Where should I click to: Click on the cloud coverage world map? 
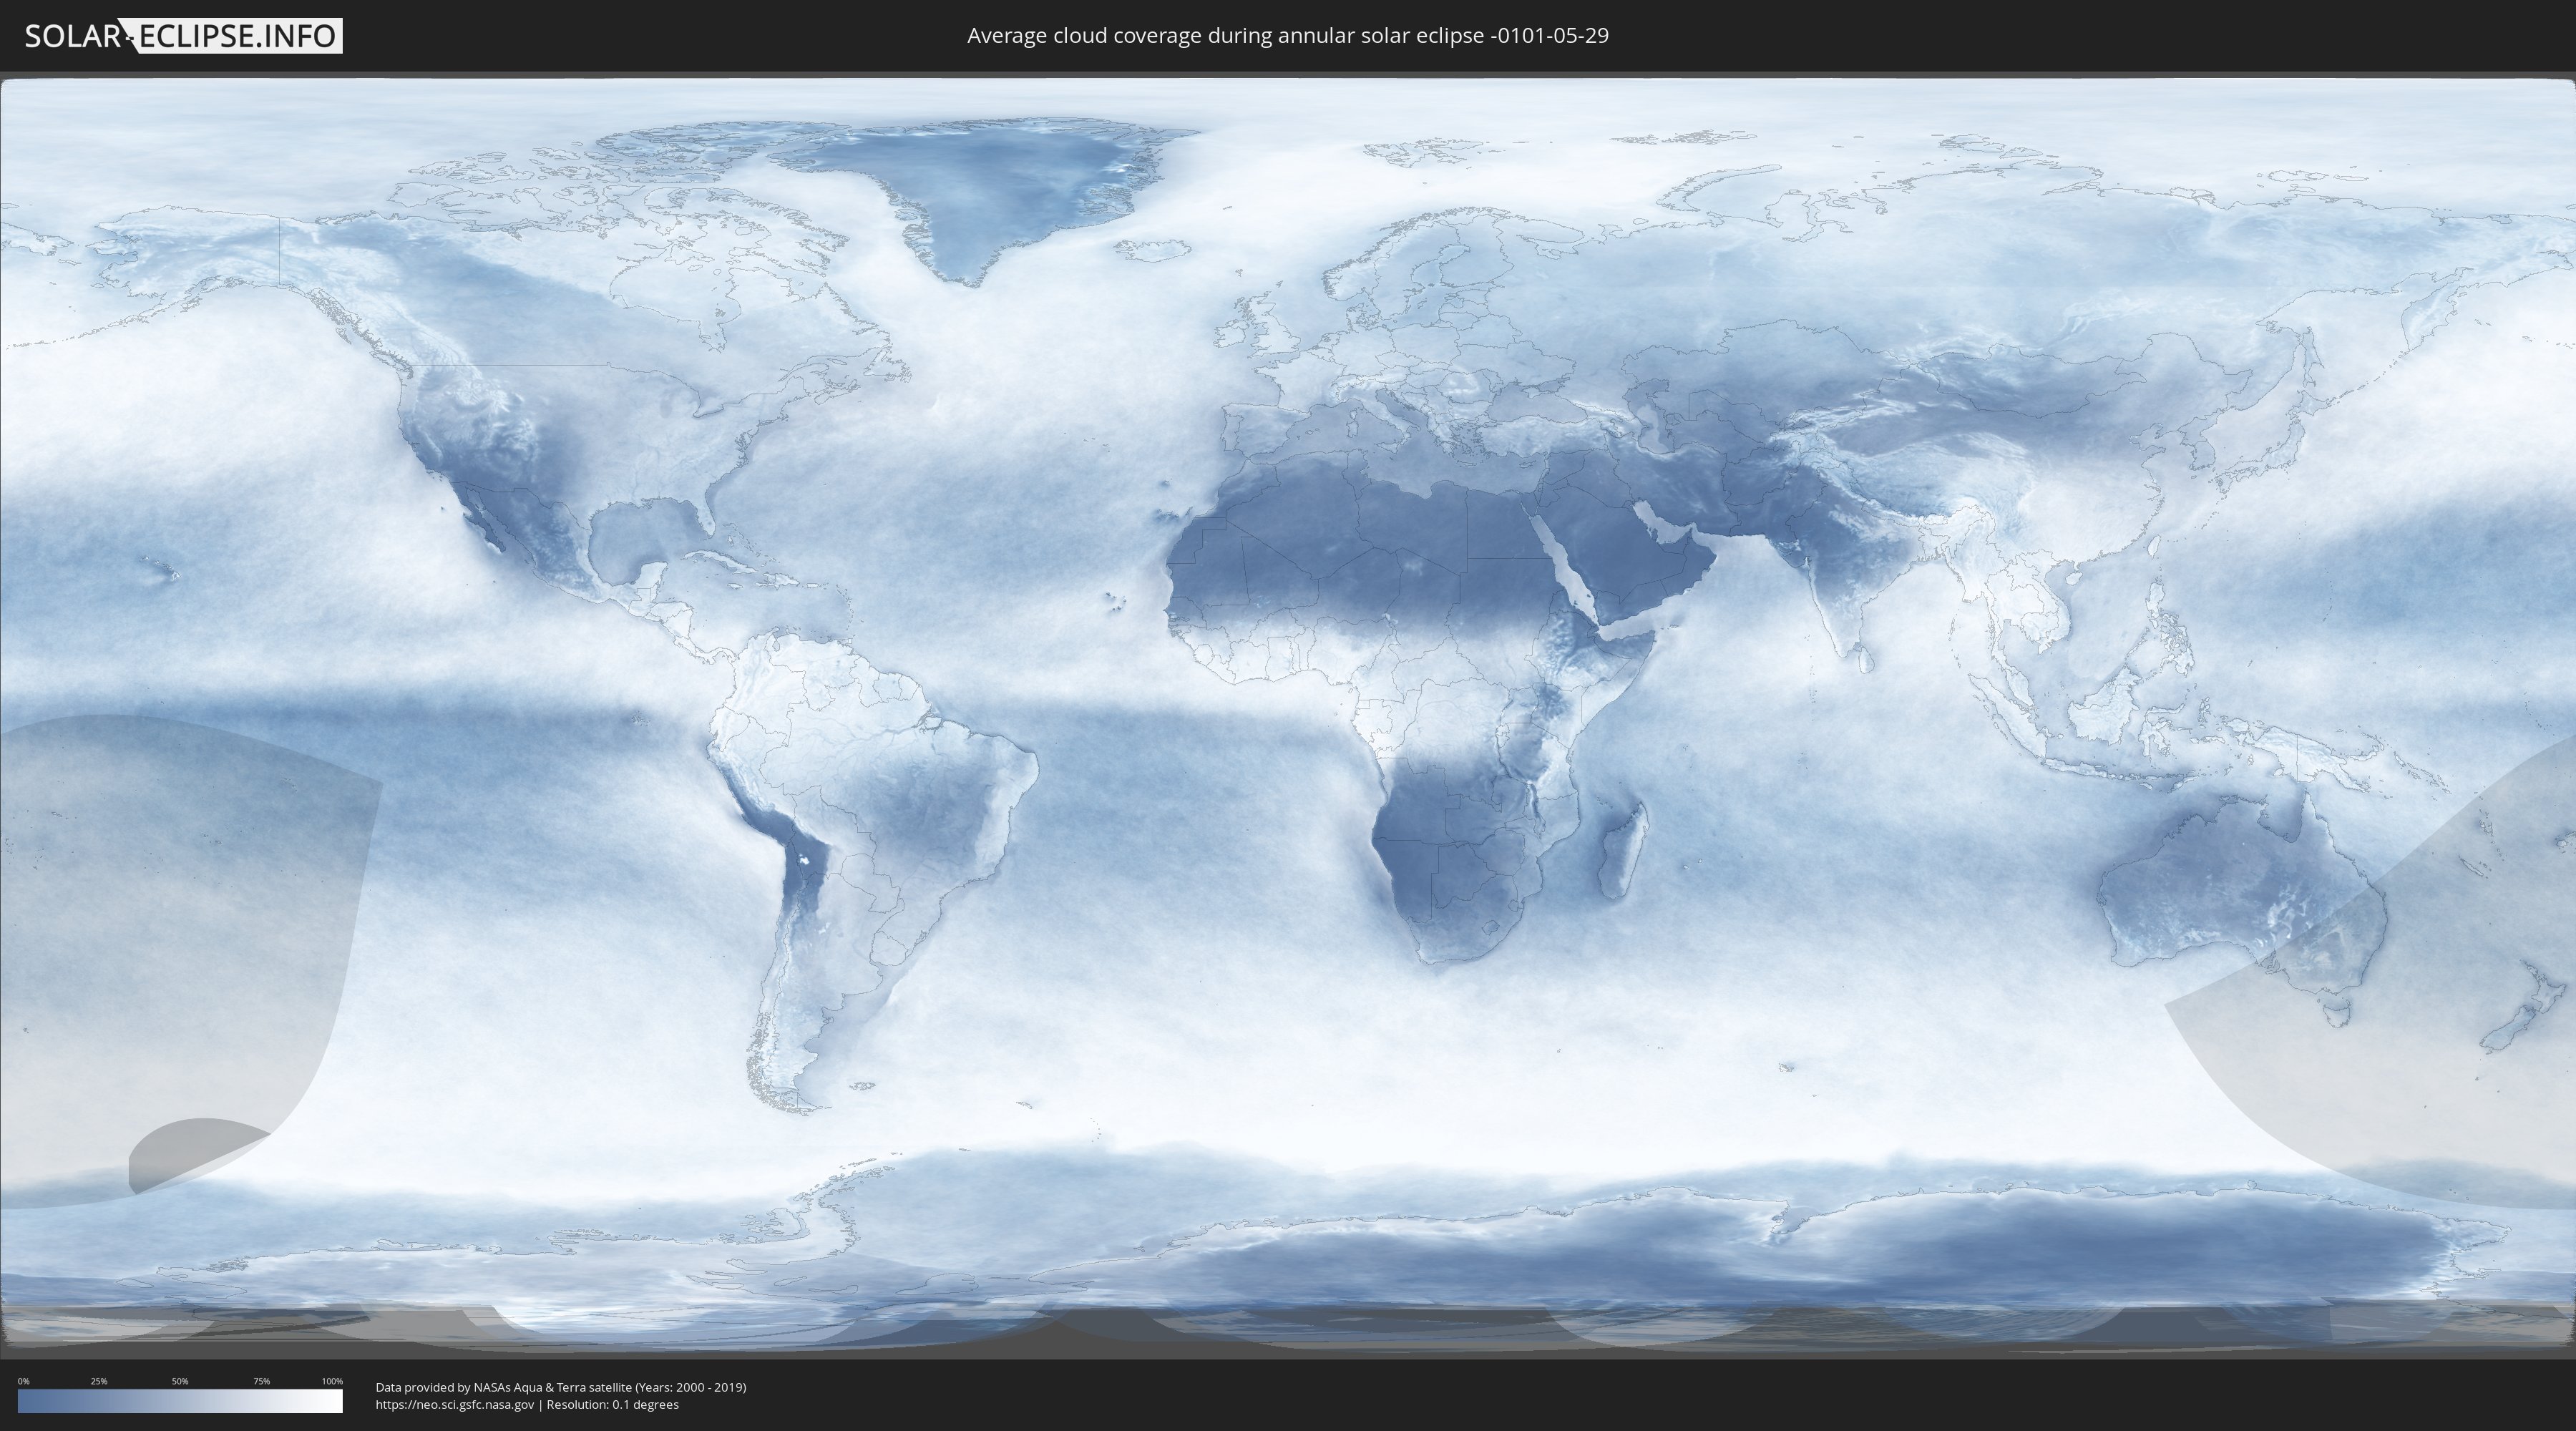1288,715
